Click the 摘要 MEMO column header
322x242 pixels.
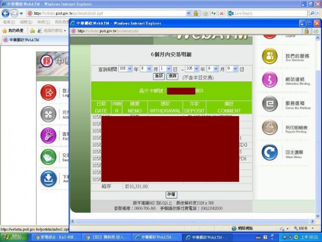[x=135, y=107]
